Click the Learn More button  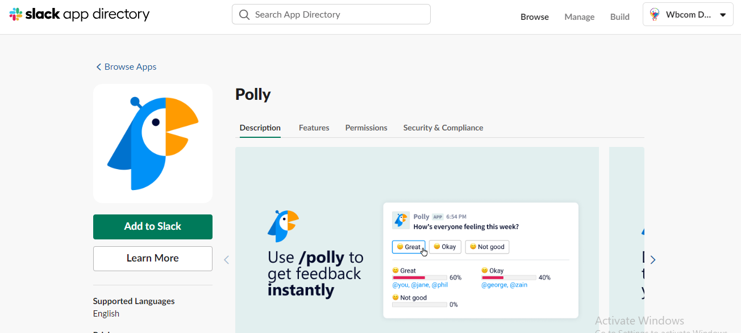[x=153, y=258]
